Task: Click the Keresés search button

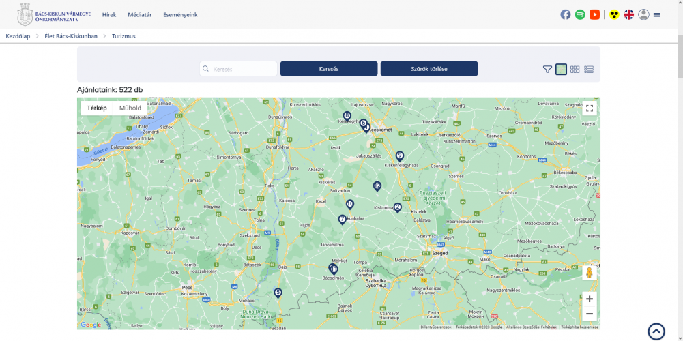Action: [x=329, y=69]
